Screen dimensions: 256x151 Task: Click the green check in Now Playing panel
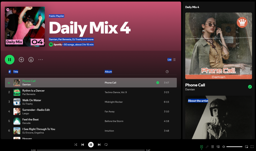(250, 87)
